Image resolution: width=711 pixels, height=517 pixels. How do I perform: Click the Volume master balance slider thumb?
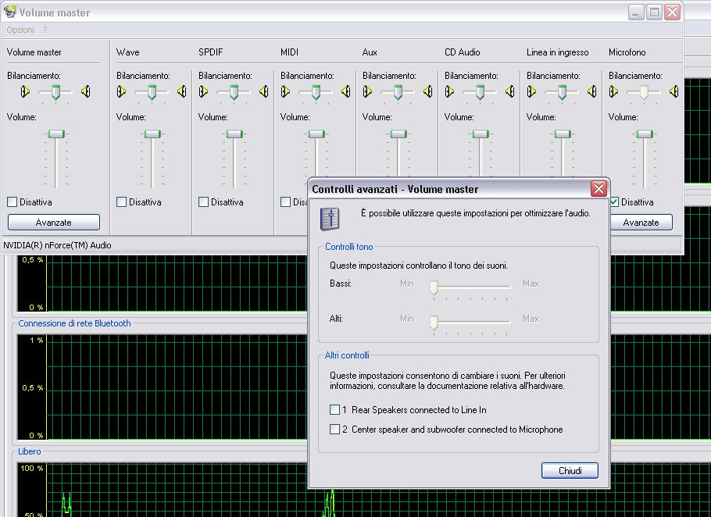point(55,91)
